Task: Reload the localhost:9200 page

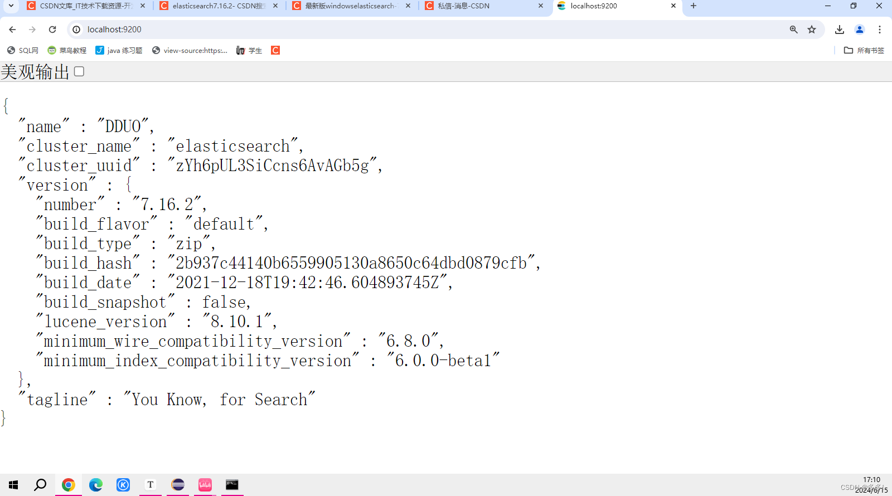Action: (x=52, y=30)
